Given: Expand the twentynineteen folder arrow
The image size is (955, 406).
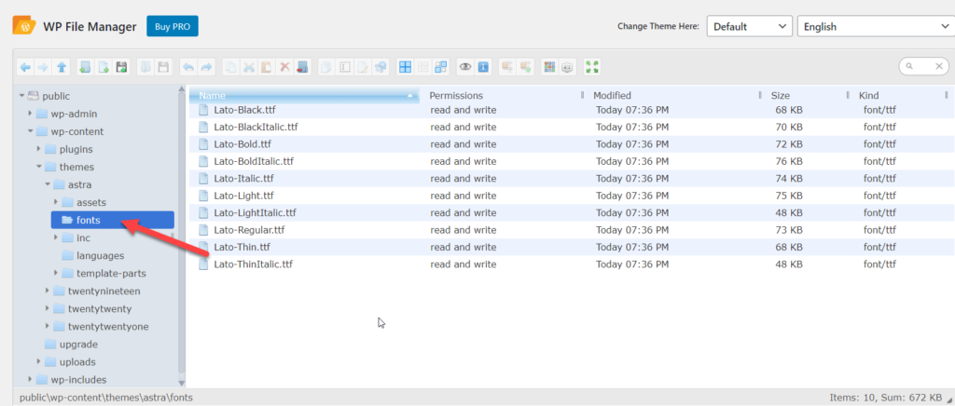Looking at the screenshot, I should pos(48,291).
